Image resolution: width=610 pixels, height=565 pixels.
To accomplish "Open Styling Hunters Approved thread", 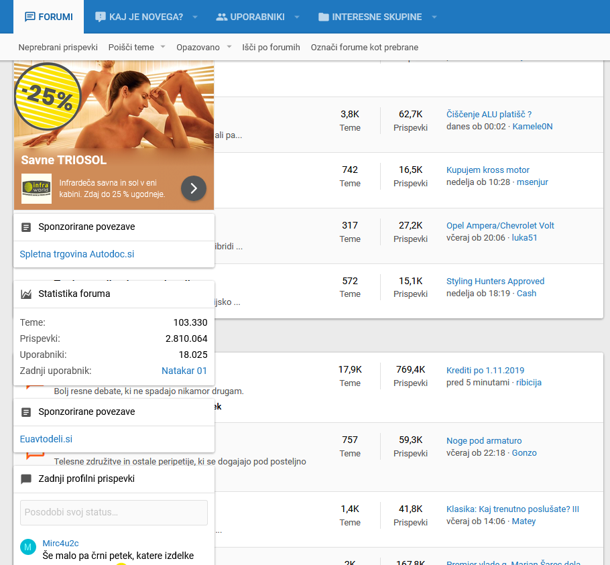I will tap(495, 281).
